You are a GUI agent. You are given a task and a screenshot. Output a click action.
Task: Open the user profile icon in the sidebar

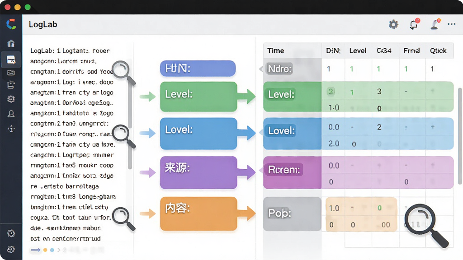[x=11, y=114]
